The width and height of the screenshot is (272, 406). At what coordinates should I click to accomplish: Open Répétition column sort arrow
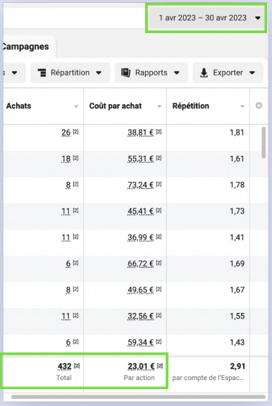242,106
